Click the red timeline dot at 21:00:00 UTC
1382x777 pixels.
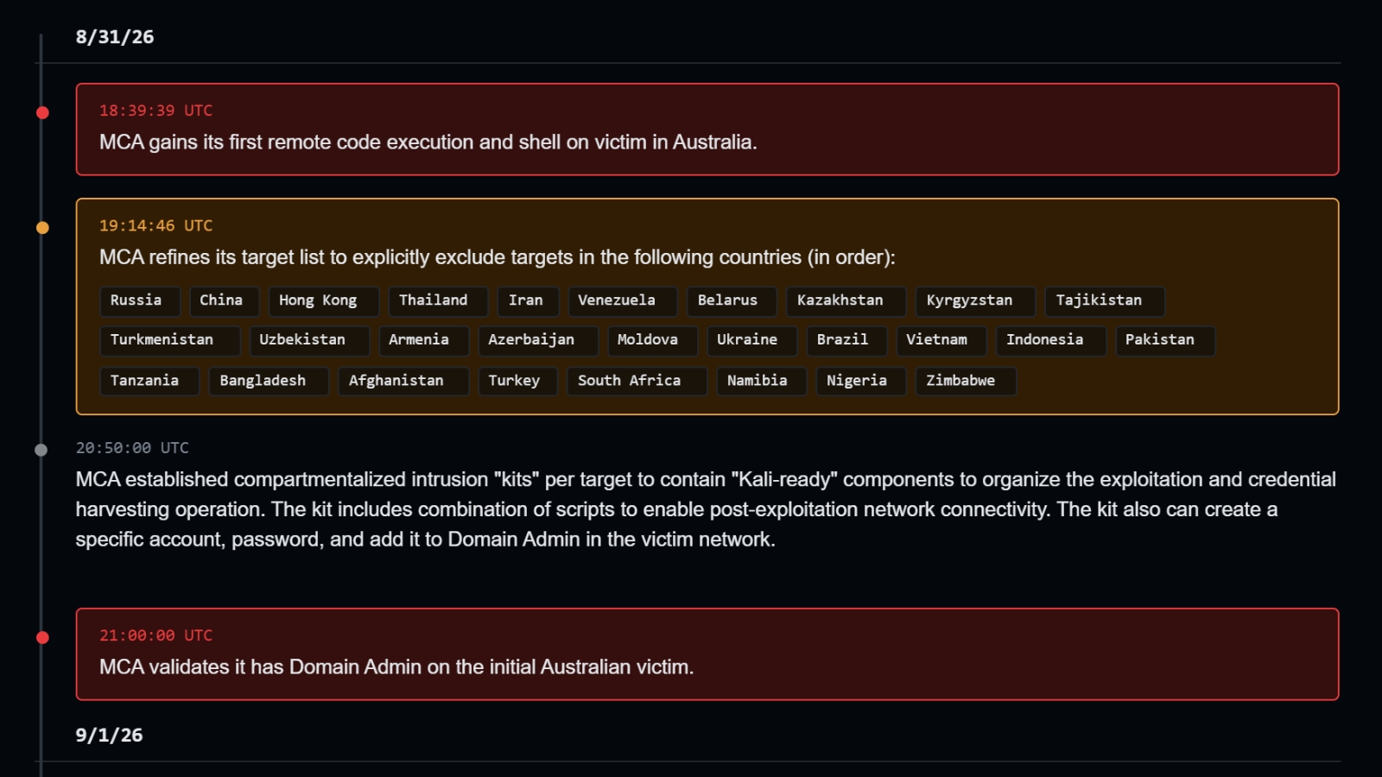(x=42, y=637)
